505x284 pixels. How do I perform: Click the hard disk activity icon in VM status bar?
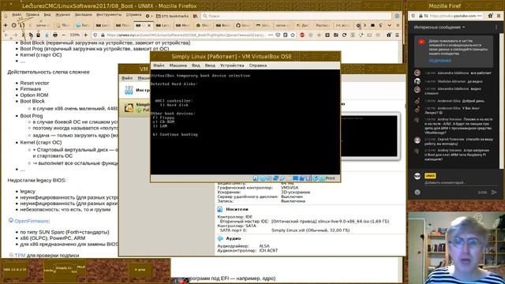255,178
